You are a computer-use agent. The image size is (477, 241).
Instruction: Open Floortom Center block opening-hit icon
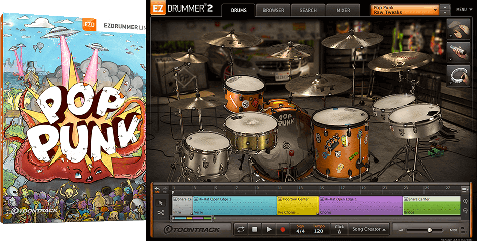pos(280,199)
